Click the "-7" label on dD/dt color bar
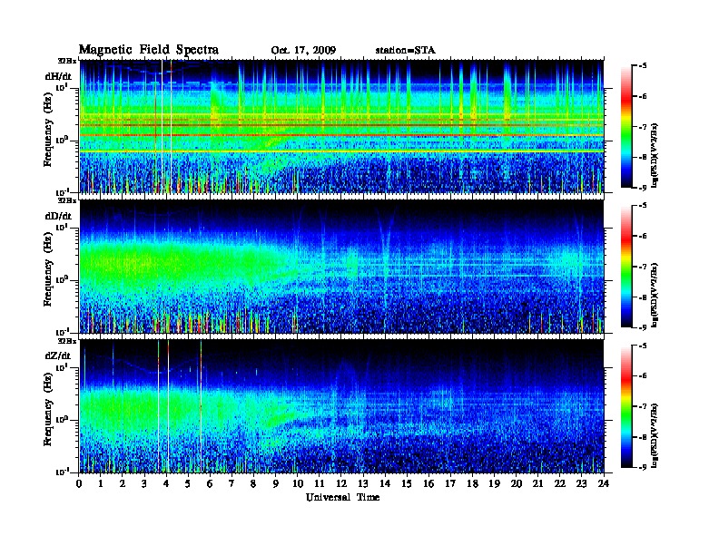 [x=643, y=266]
